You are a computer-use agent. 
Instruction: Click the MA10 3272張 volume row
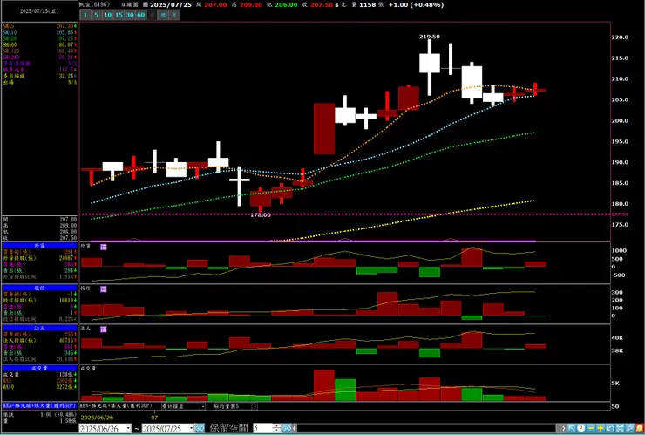40,387
